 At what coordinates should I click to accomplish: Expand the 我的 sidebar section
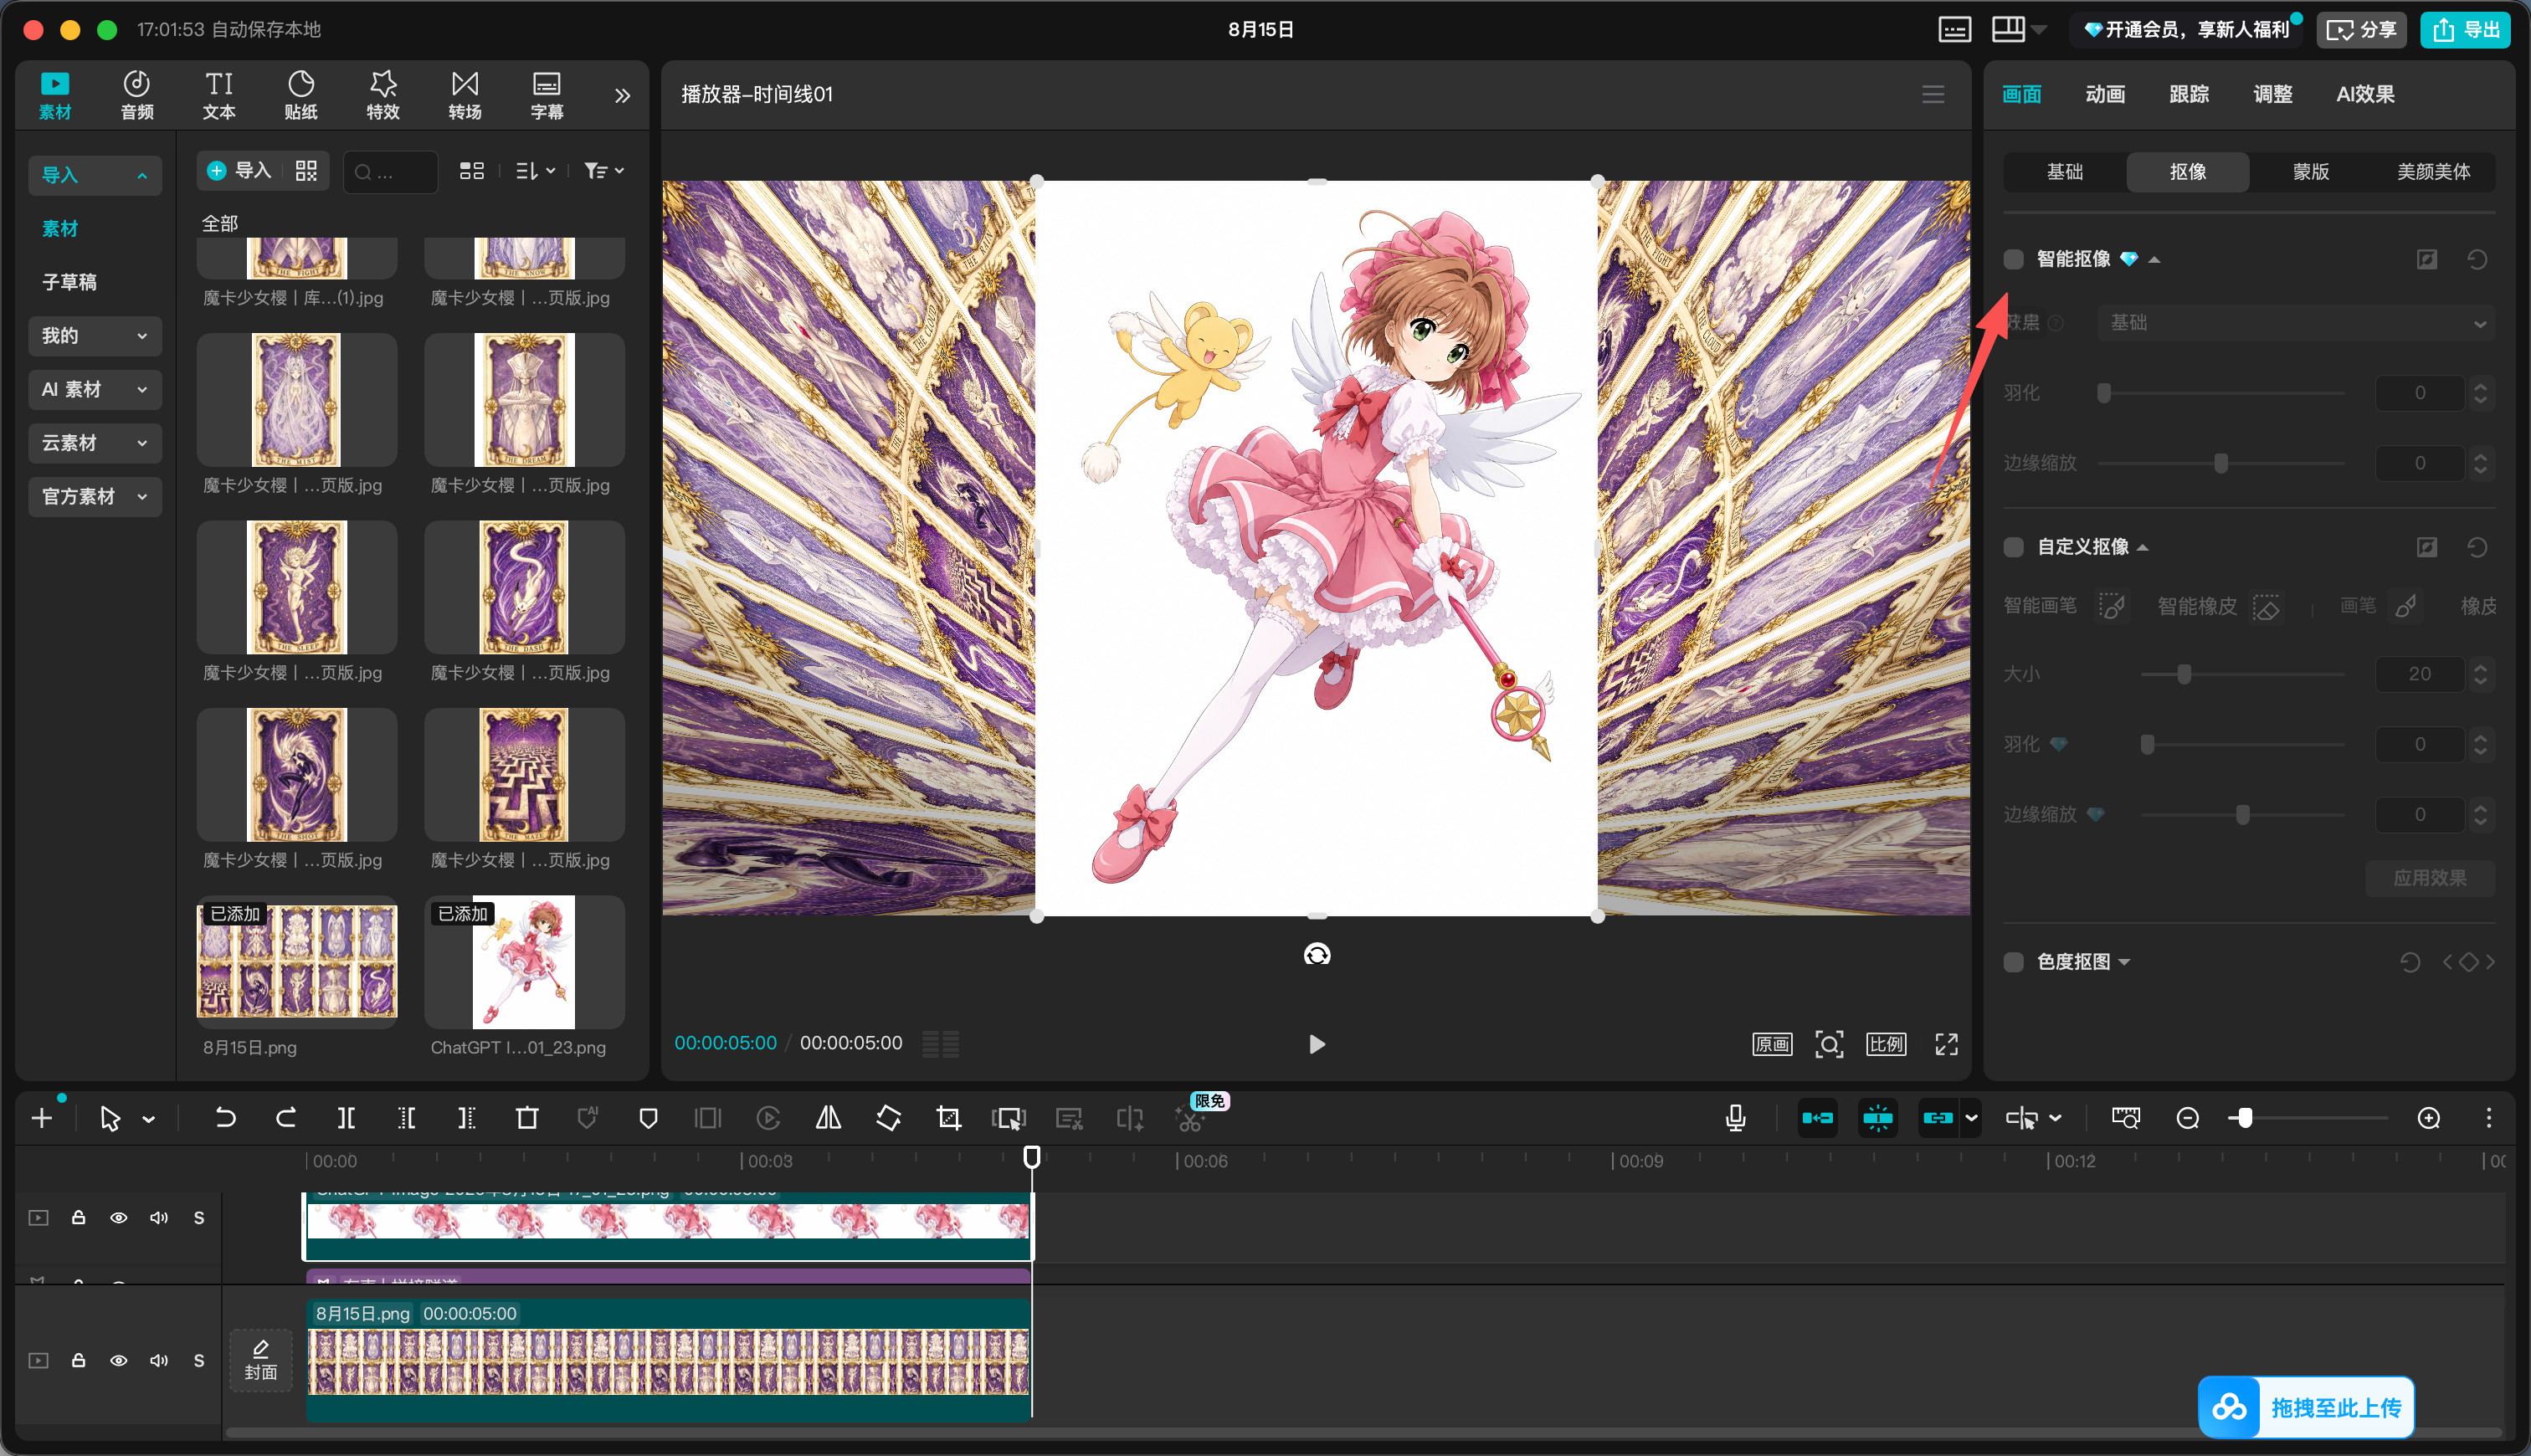(x=95, y=336)
